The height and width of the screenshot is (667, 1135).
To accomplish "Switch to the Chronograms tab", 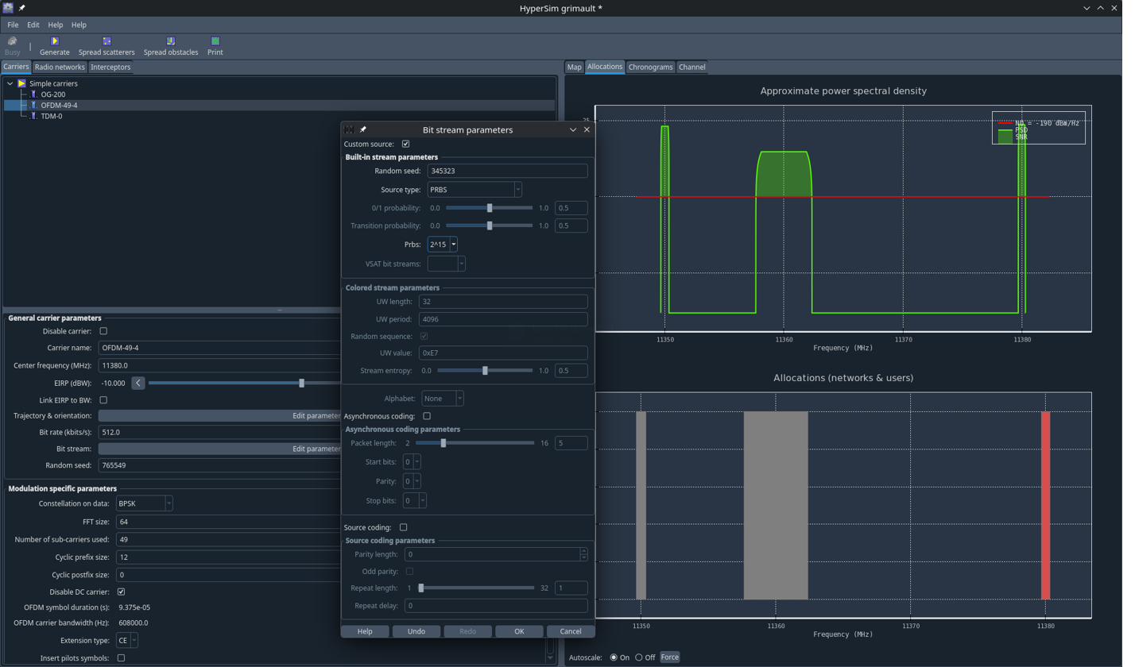I will (x=650, y=67).
